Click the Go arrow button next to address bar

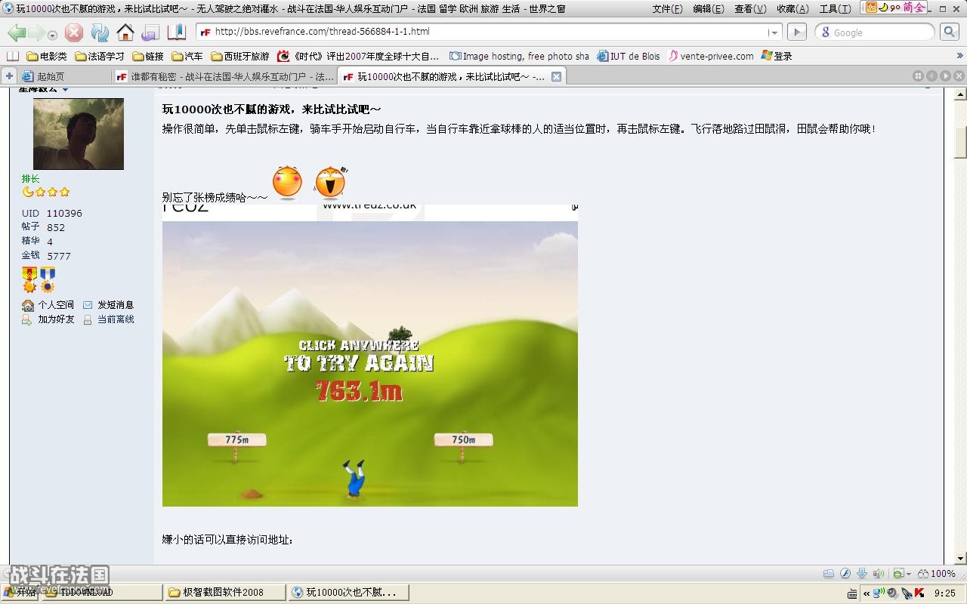(797, 32)
